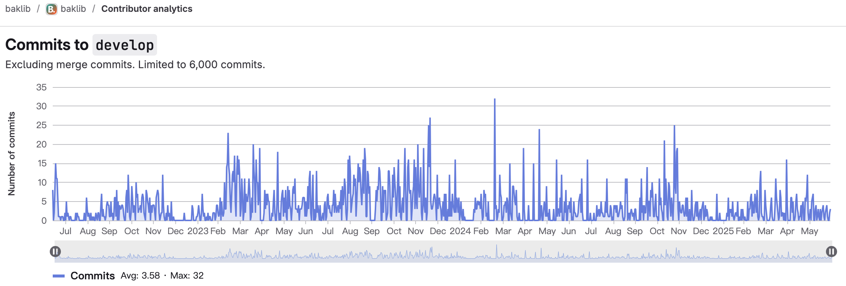Viewport: 846px width, 286px height.
Task: Open the baklib project link beside avatar
Action: (73, 9)
